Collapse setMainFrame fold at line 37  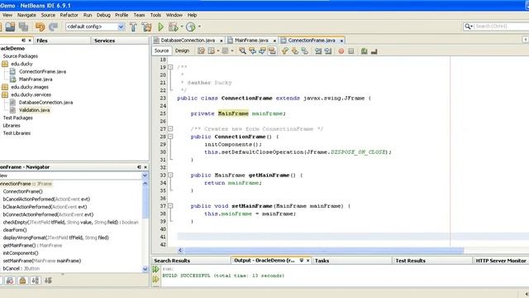click(x=170, y=206)
